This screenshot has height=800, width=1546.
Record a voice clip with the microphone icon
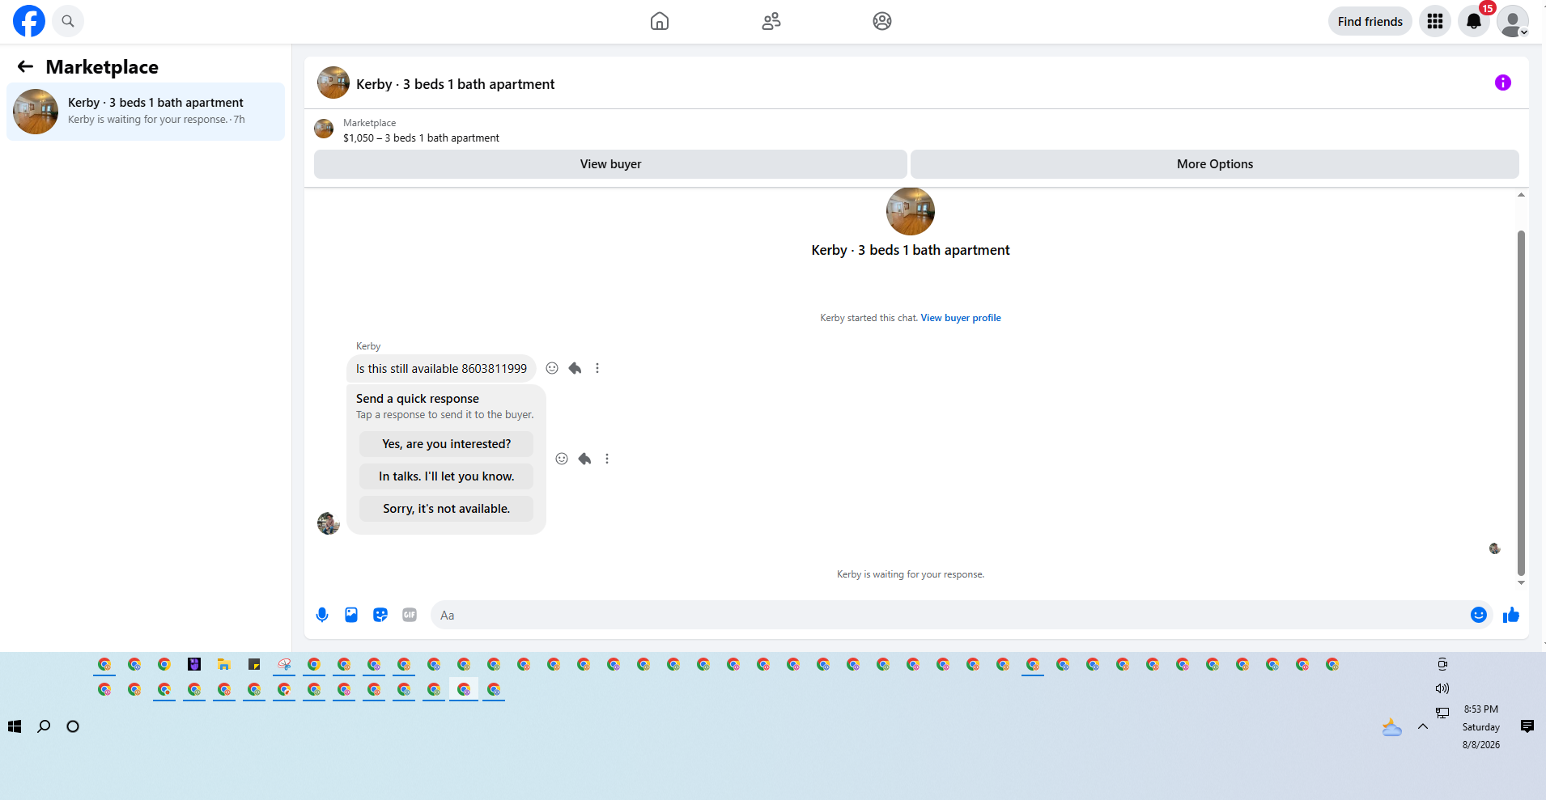(x=322, y=615)
